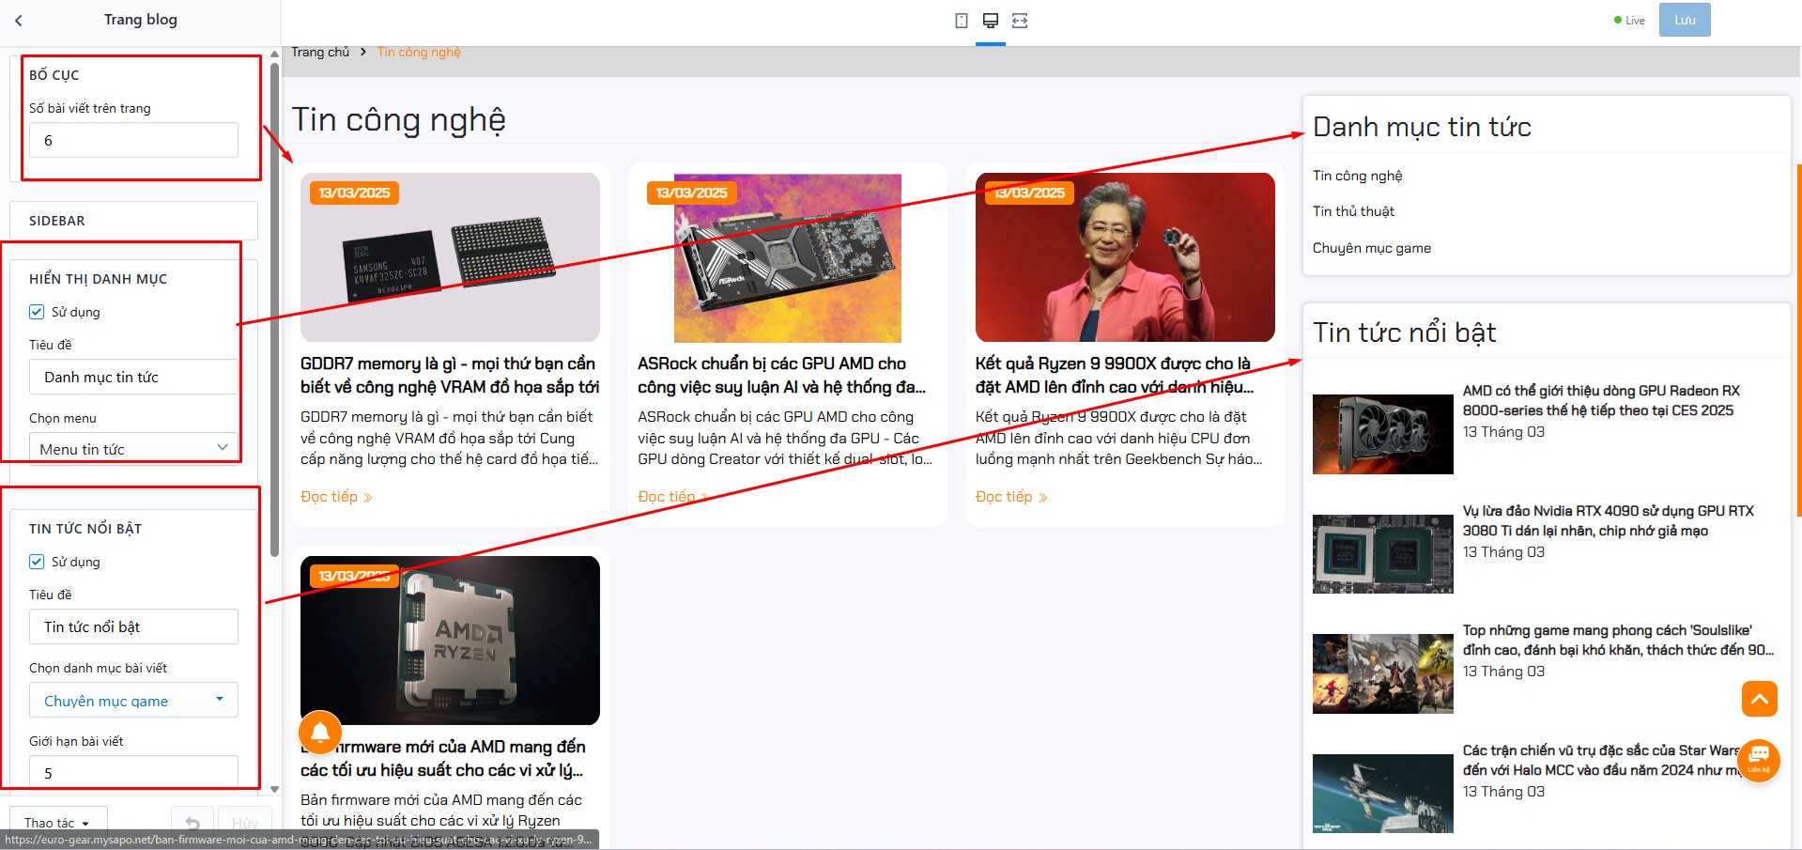Click scrollbar up arrow in settings panel

click(x=274, y=54)
